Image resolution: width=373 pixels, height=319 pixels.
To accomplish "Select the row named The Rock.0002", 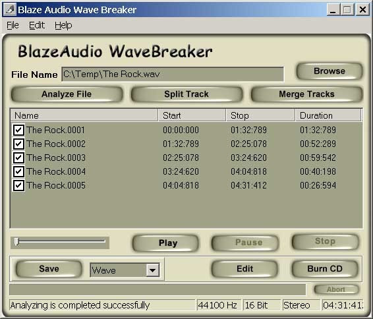I will point(186,144).
